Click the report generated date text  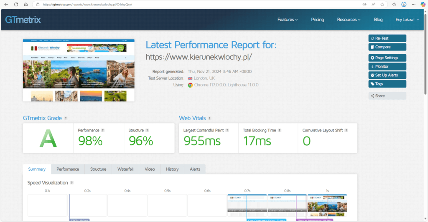pos(220,71)
